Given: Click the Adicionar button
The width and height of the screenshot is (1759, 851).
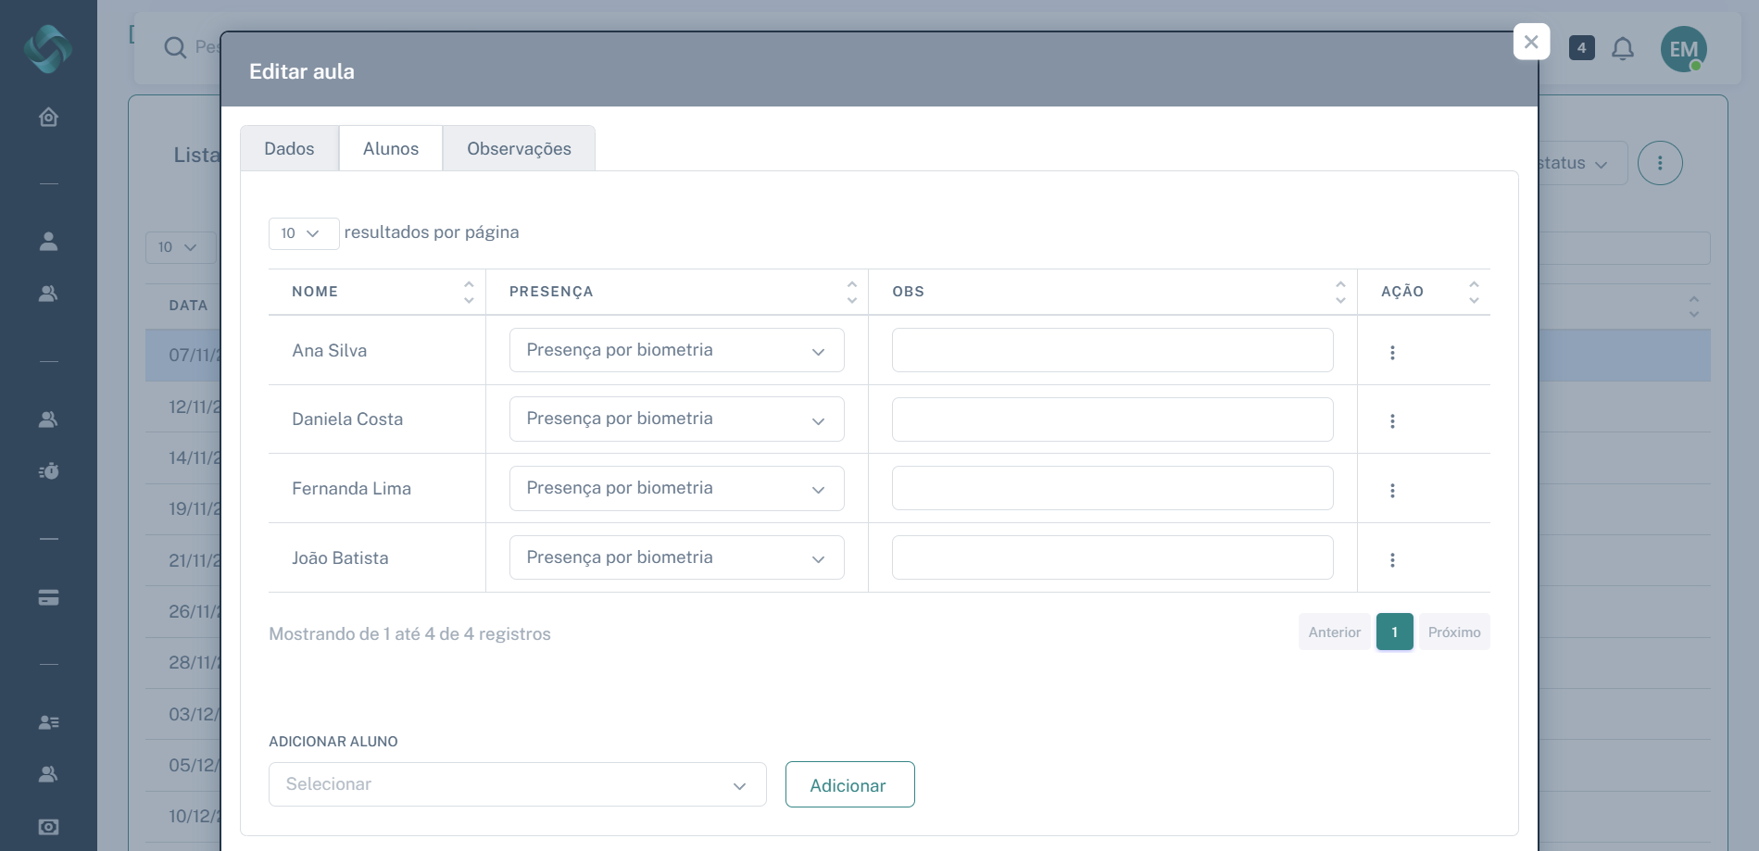Looking at the screenshot, I should pyautogui.click(x=849, y=785).
